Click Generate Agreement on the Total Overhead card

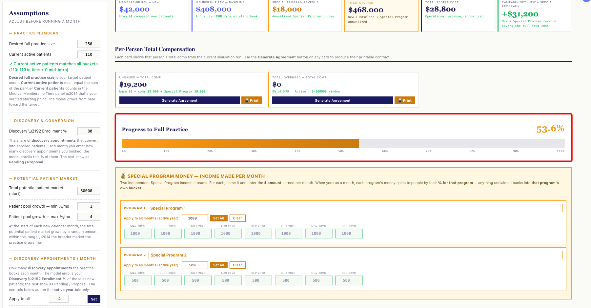[x=333, y=100]
